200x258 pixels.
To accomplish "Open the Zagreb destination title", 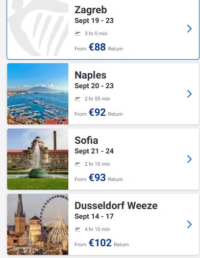I will coord(91,10).
